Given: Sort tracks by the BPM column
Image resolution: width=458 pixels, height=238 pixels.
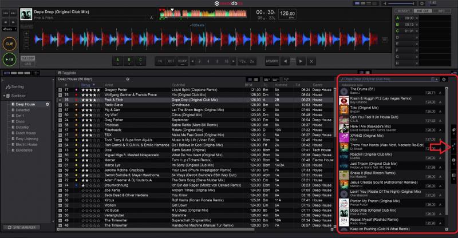Looking at the screenshot, I should [x=248, y=85].
